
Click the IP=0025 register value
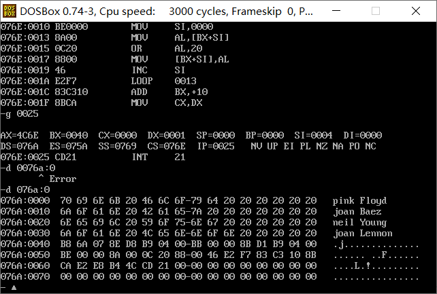click(216, 146)
